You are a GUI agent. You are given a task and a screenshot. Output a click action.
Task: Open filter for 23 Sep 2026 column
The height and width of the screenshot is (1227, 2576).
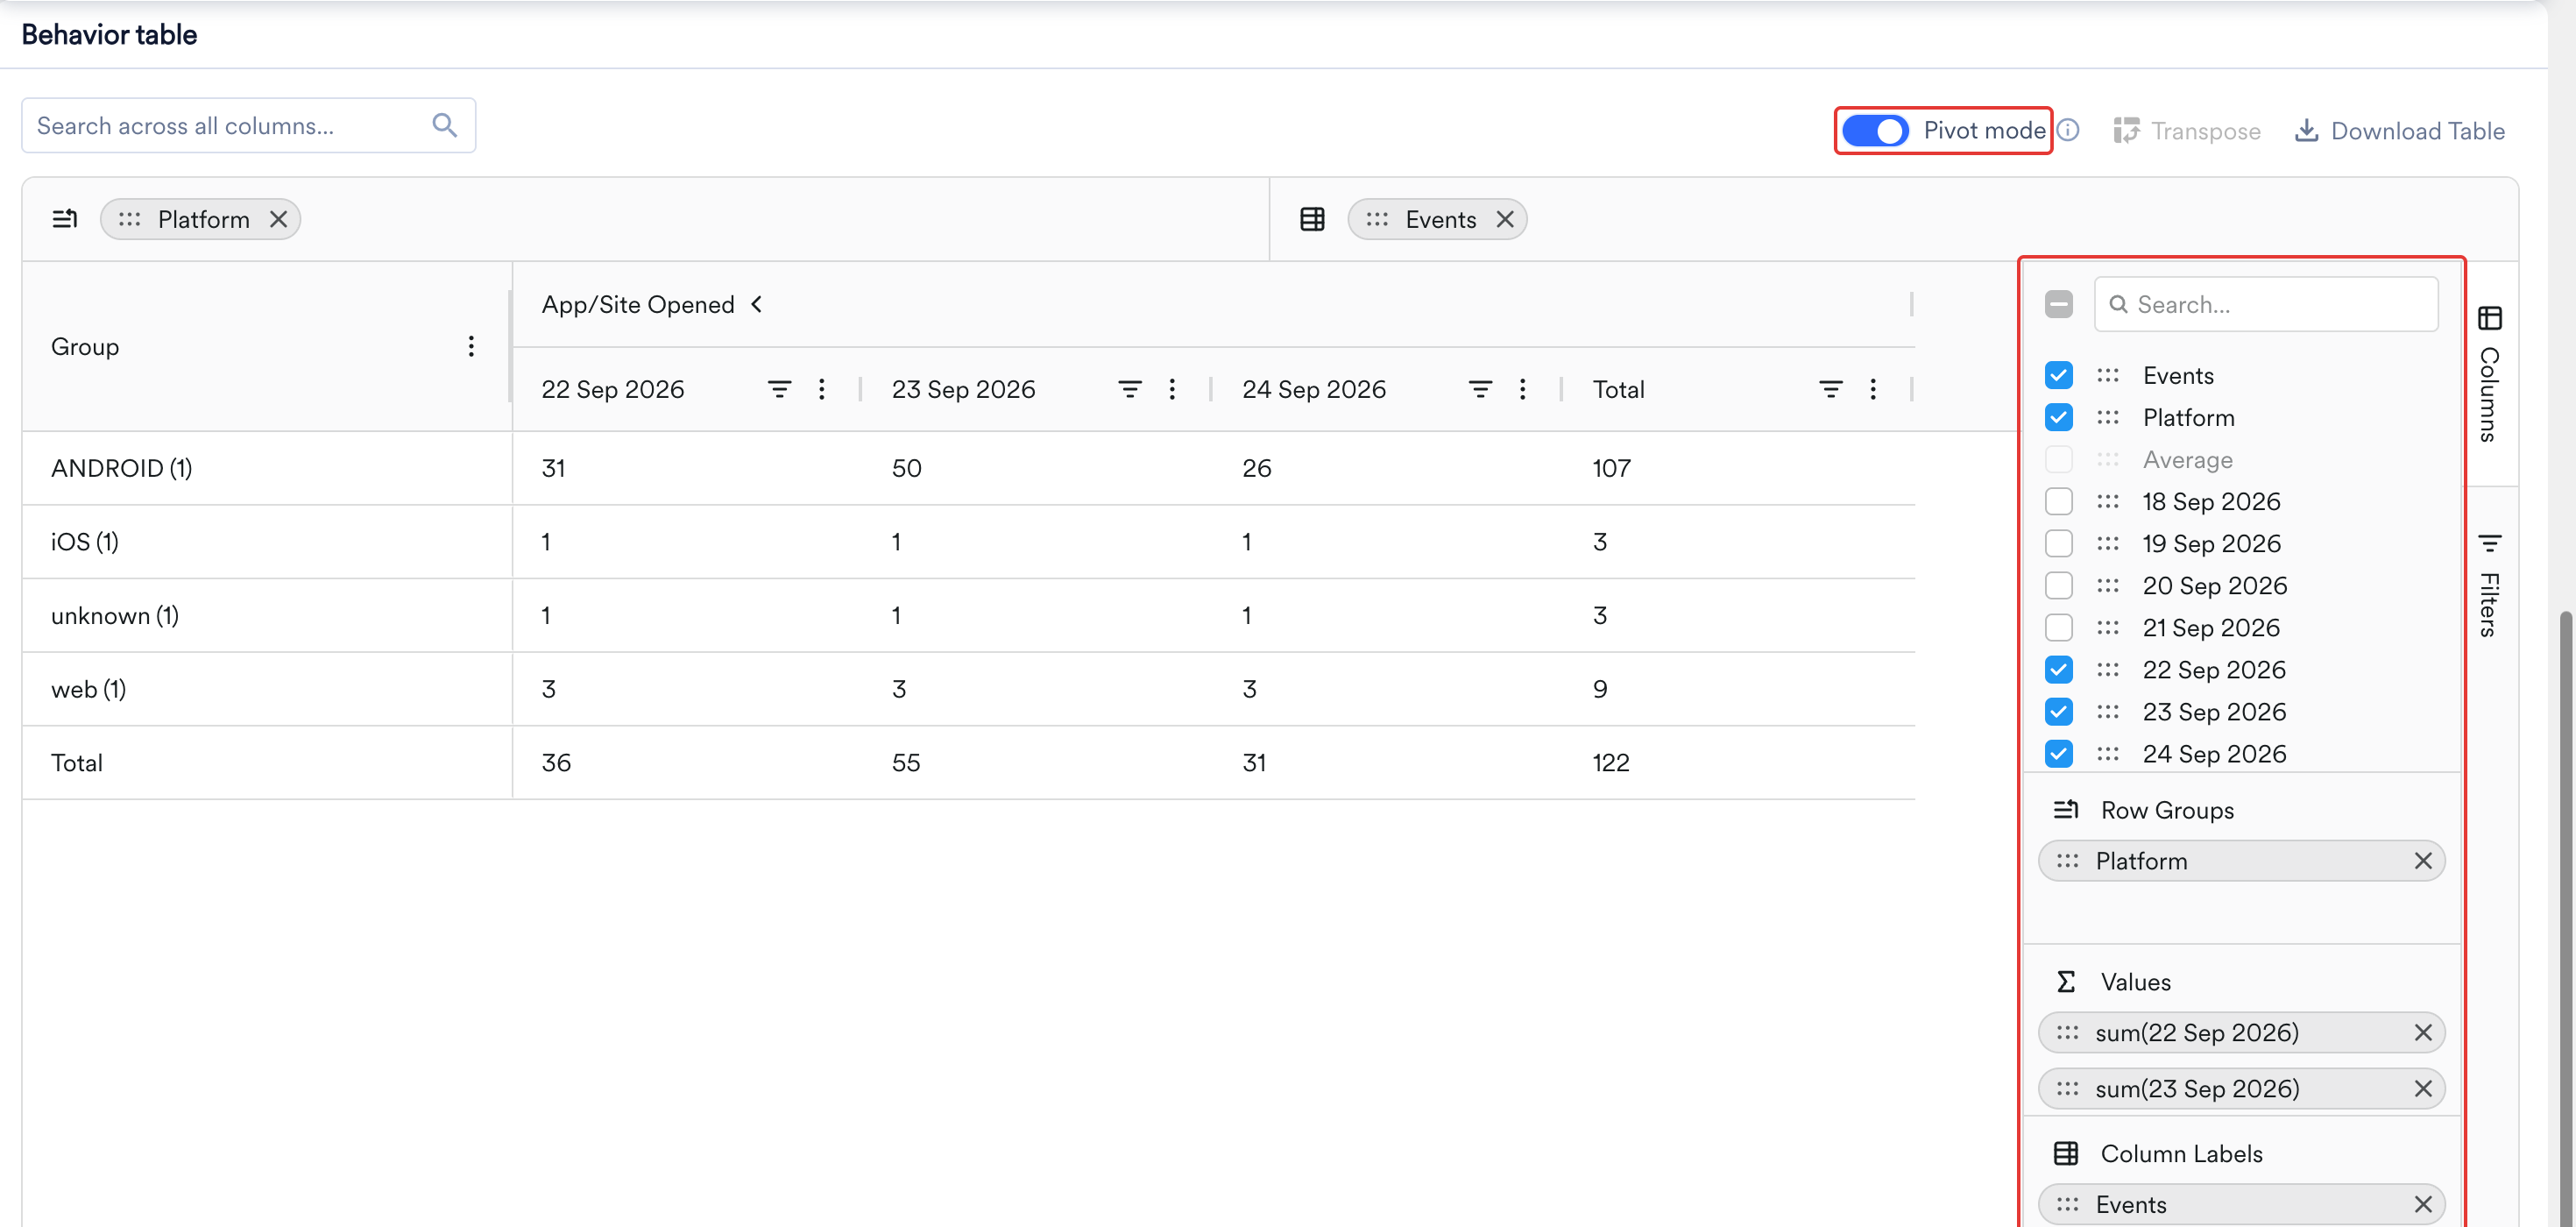pos(1130,389)
